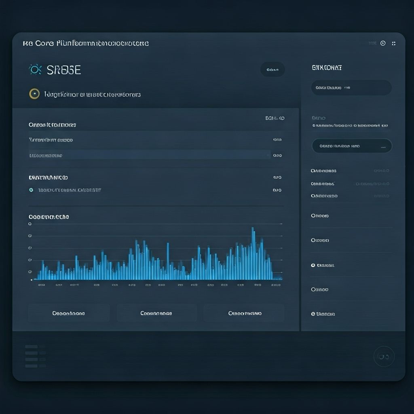Viewport: 414px width, 414px height.
Task: Expand the outlined pill dropdown in right sidebar
Action: click(351, 146)
